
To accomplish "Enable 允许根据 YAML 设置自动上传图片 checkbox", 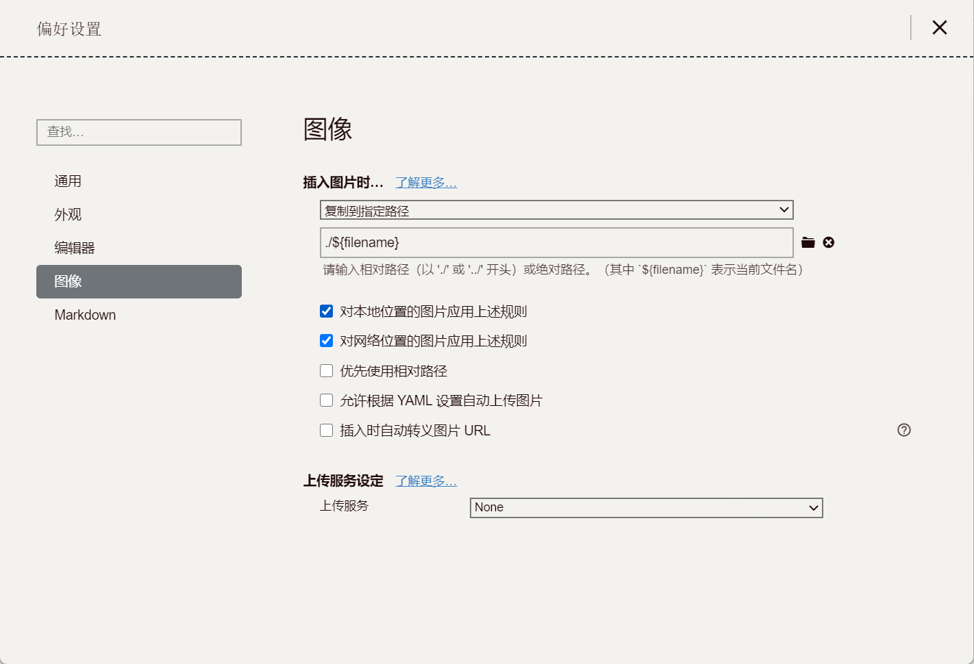I will pyautogui.click(x=327, y=400).
